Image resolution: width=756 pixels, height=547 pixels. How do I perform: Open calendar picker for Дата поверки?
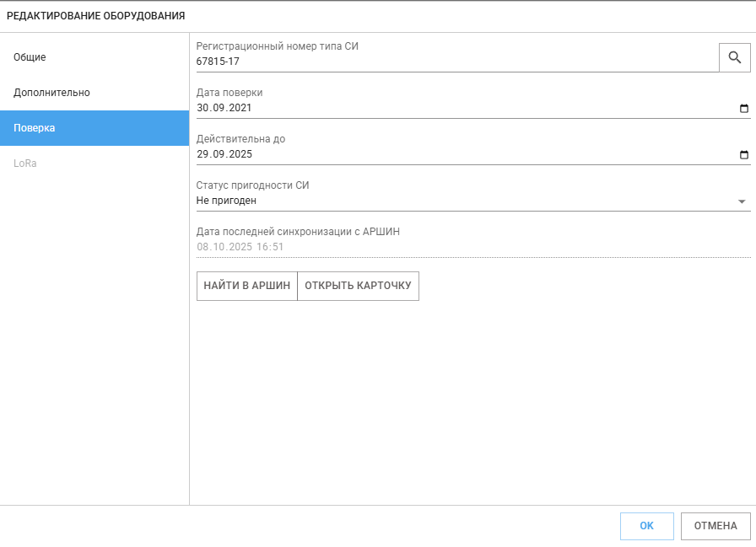point(743,109)
